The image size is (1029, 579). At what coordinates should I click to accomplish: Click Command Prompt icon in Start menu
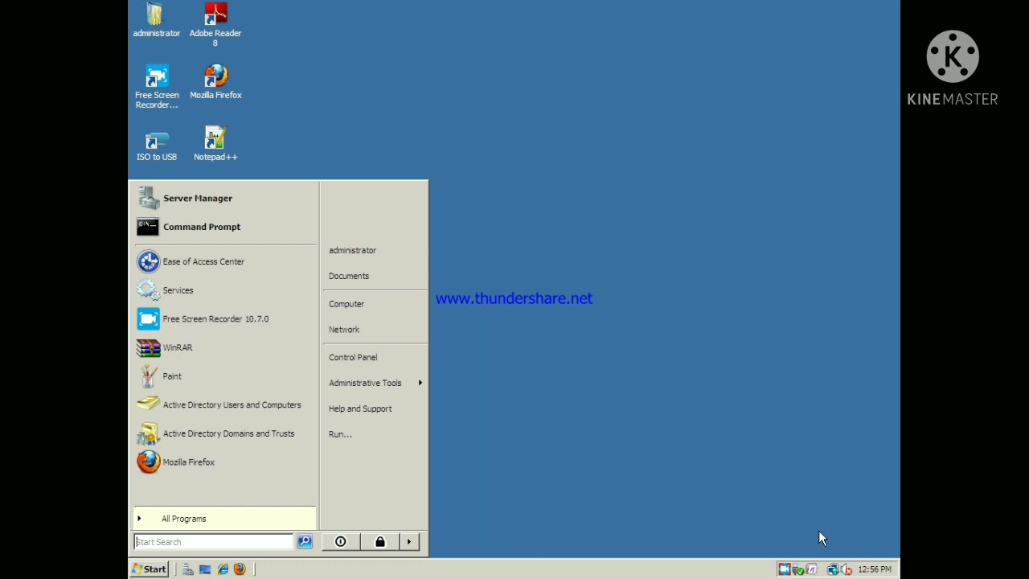click(x=148, y=227)
